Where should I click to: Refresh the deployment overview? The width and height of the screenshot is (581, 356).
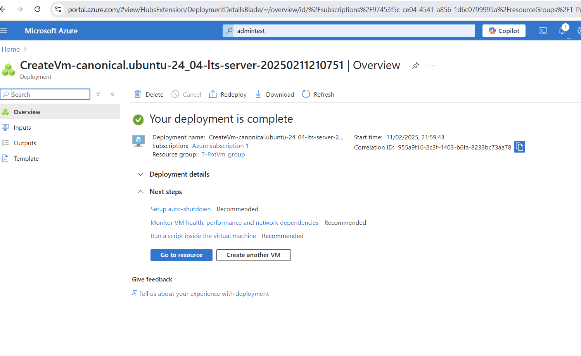tap(318, 94)
